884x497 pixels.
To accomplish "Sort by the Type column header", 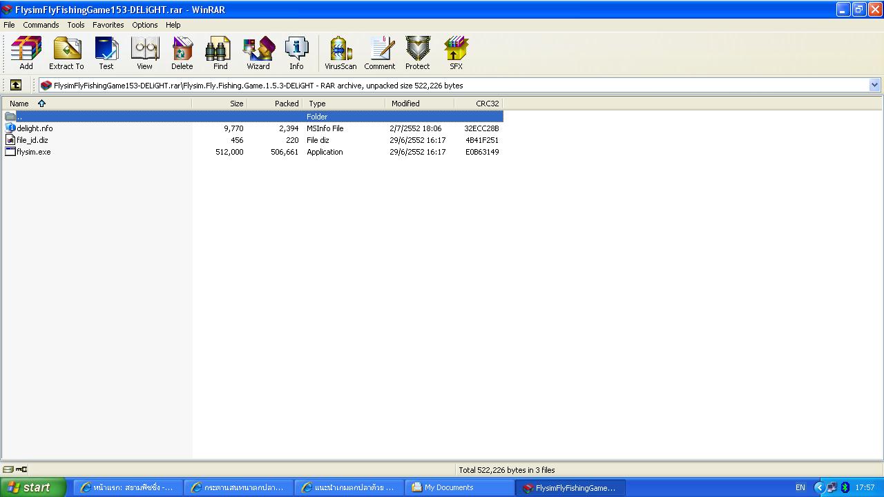I will tap(344, 104).
